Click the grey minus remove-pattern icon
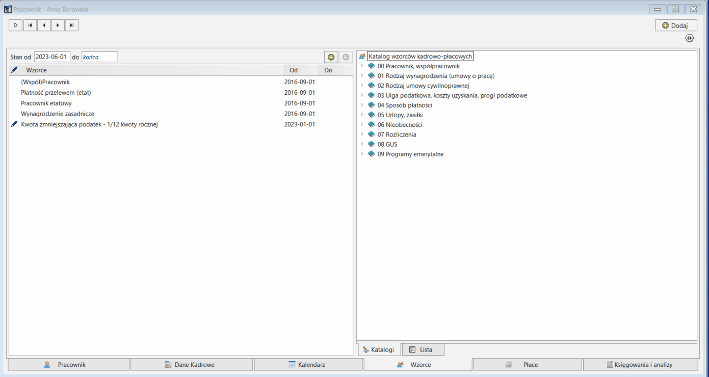709x377 pixels. [x=346, y=57]
